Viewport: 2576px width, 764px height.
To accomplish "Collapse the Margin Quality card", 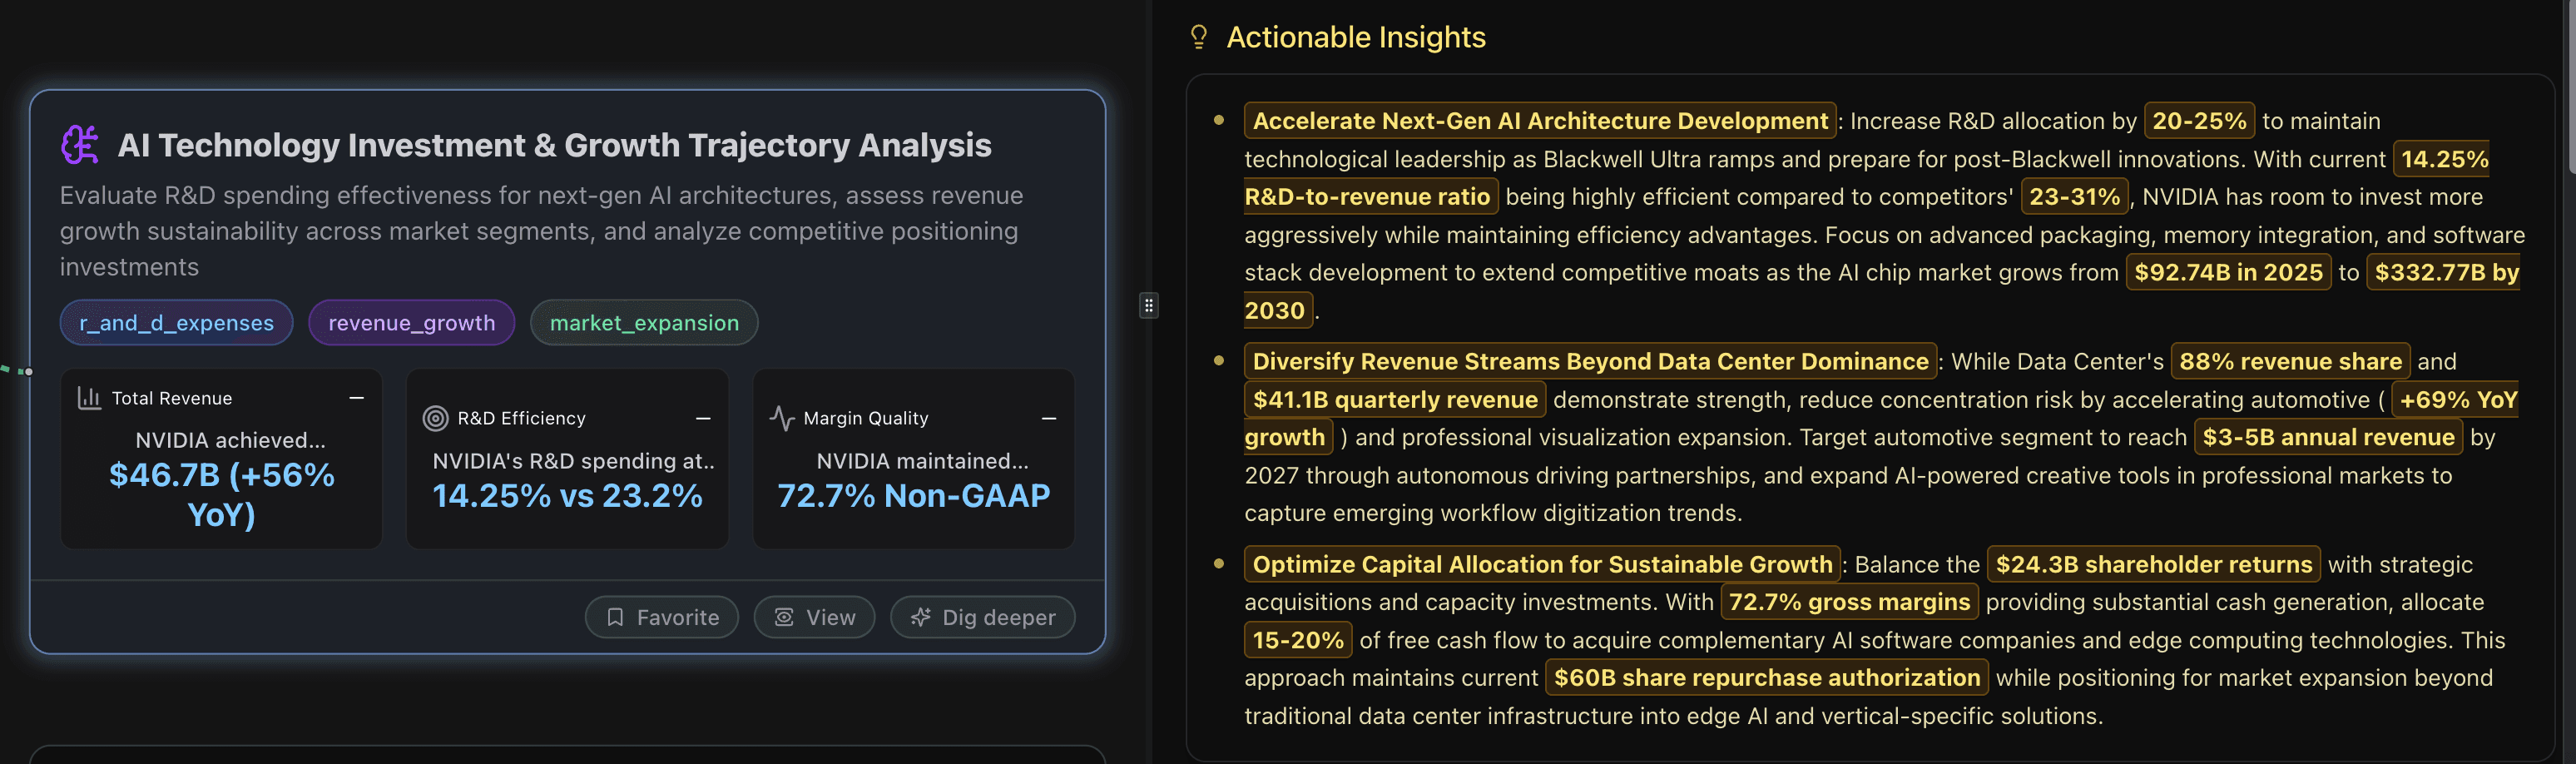I will point(1049,418).
